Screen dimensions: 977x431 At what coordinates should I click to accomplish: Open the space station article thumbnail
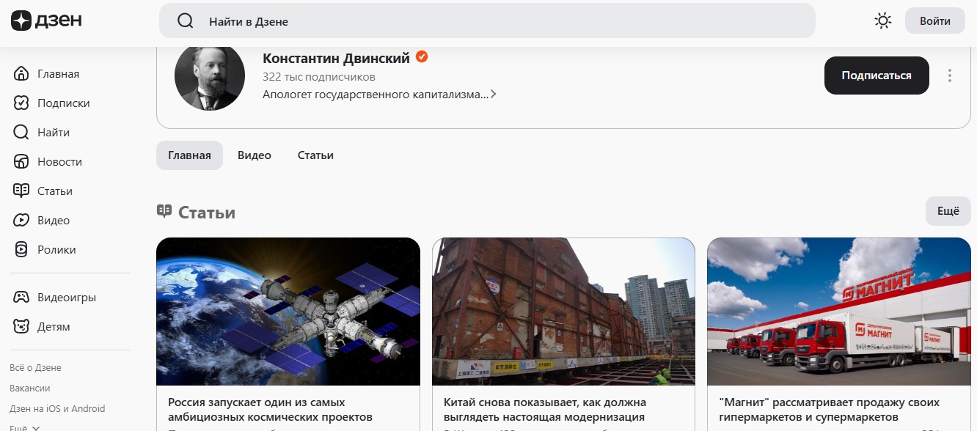(288, 312)
